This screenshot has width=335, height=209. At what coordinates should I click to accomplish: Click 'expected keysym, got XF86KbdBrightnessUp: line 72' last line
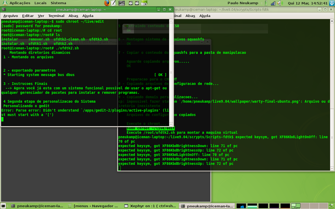(x=176, y=164)
